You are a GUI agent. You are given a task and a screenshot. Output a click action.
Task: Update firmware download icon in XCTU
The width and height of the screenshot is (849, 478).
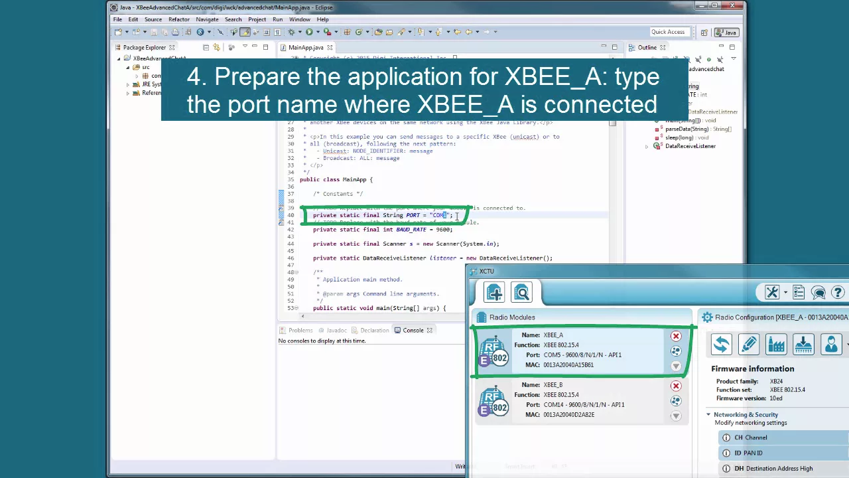pos(803,344)
